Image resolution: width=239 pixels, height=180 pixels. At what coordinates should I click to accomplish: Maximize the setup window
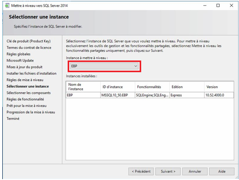(218, 6)
